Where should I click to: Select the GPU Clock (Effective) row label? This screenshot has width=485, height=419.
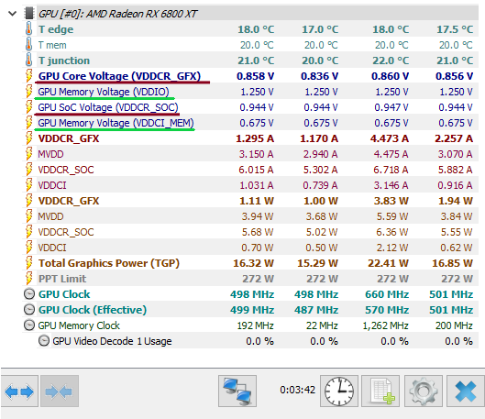point(93,310)
